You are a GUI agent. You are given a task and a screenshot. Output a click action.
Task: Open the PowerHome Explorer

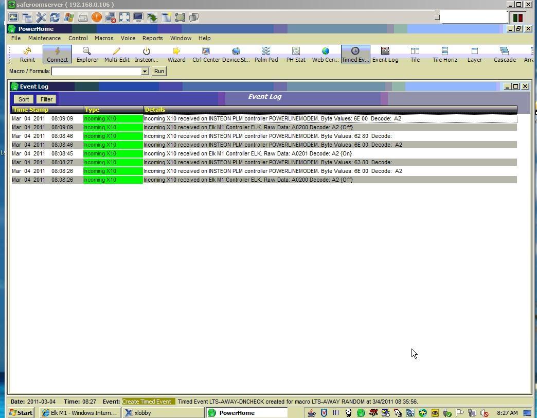87,55
